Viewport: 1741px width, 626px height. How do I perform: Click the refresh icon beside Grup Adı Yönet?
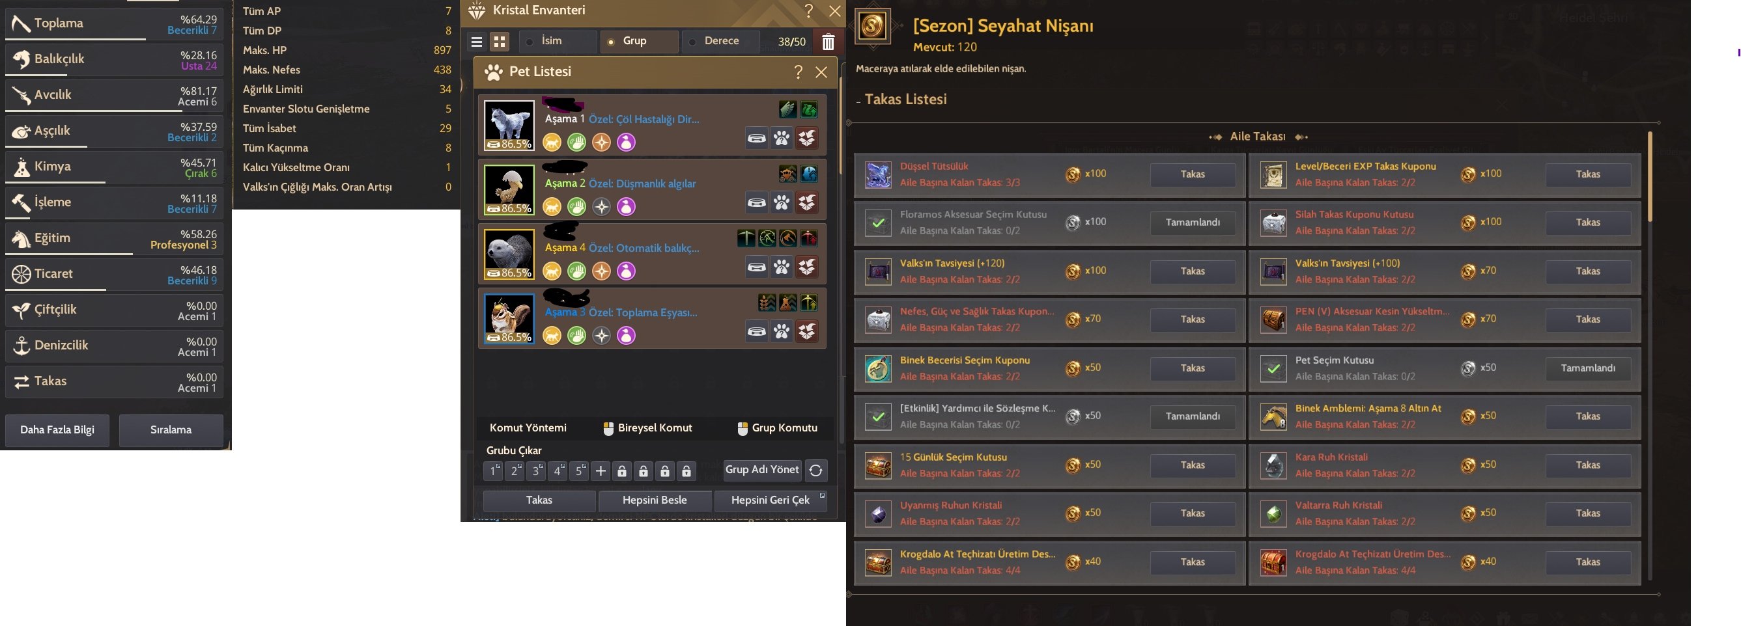pyautogui.click(x=815, y=470)
